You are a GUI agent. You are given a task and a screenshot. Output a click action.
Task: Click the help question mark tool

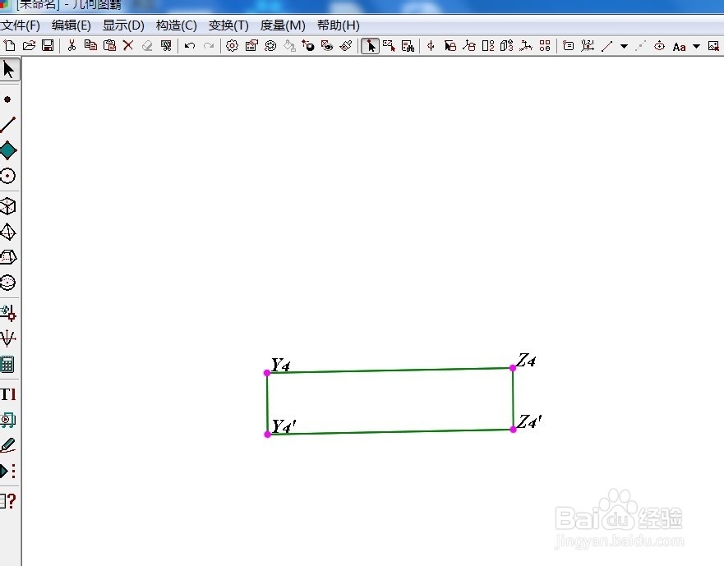tap(8, 501)
